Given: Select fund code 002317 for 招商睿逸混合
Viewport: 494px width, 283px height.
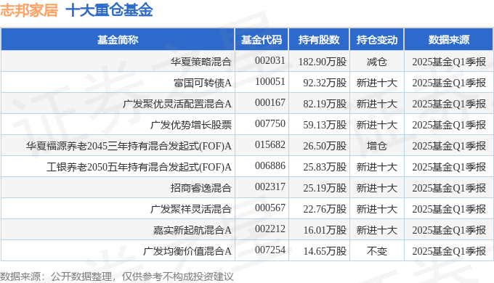Looking at the screenshot, I should pos(270,186).
